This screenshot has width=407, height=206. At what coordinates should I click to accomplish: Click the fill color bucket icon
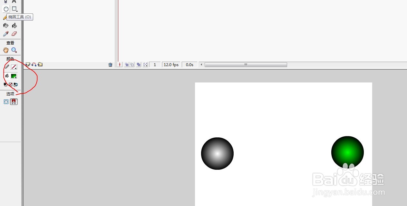(x=7, y=76)
